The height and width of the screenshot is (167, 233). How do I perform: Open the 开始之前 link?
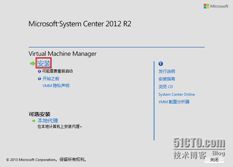click(51, 79)
